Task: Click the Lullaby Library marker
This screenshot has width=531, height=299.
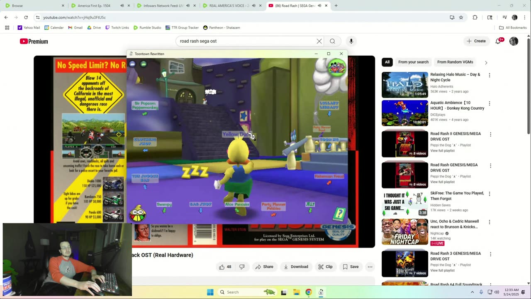Action: pos(329,105)
